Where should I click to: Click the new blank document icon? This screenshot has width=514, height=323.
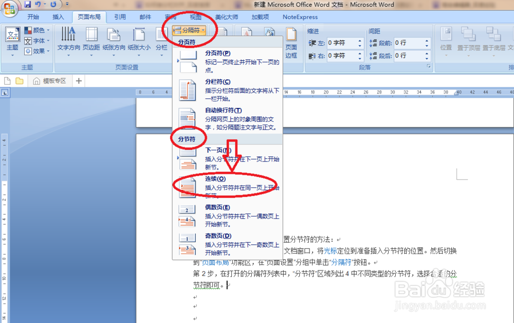pos(7,81)
